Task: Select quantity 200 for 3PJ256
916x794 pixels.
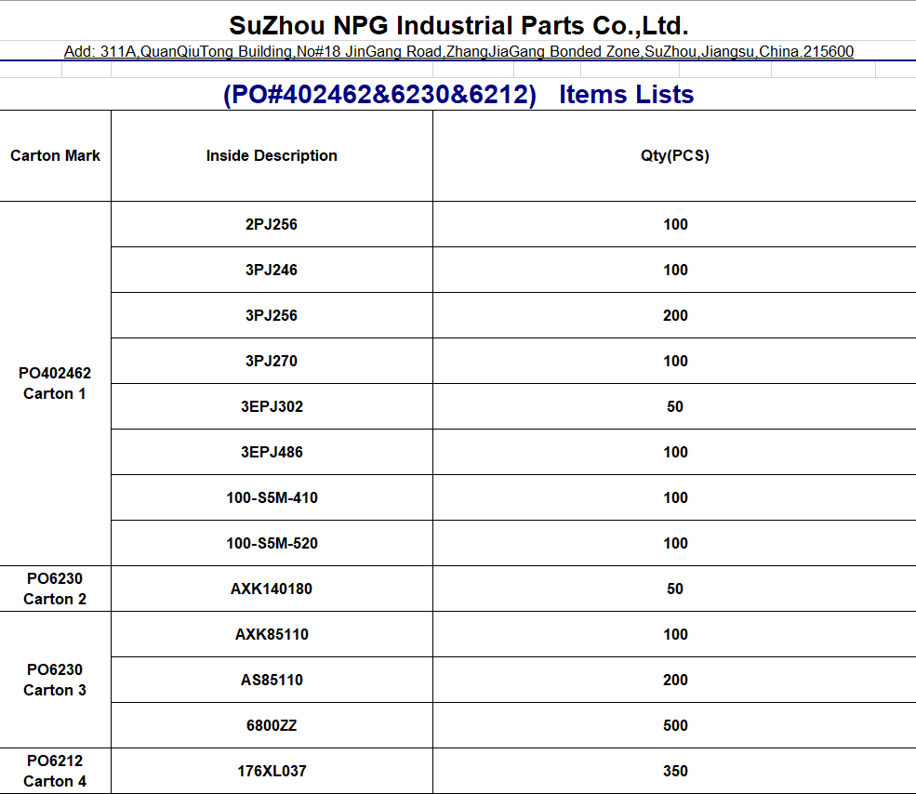Action: (675, 315)
